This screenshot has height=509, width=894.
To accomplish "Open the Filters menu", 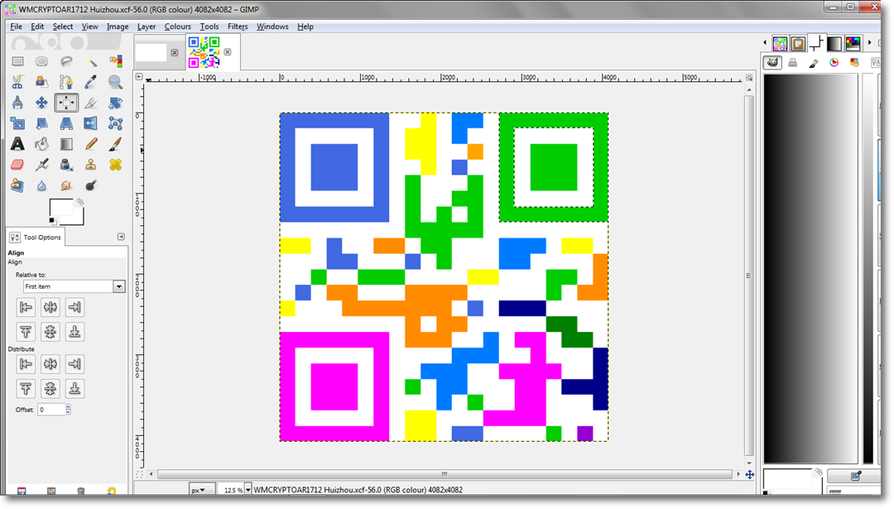I will (x=238, y=26).
